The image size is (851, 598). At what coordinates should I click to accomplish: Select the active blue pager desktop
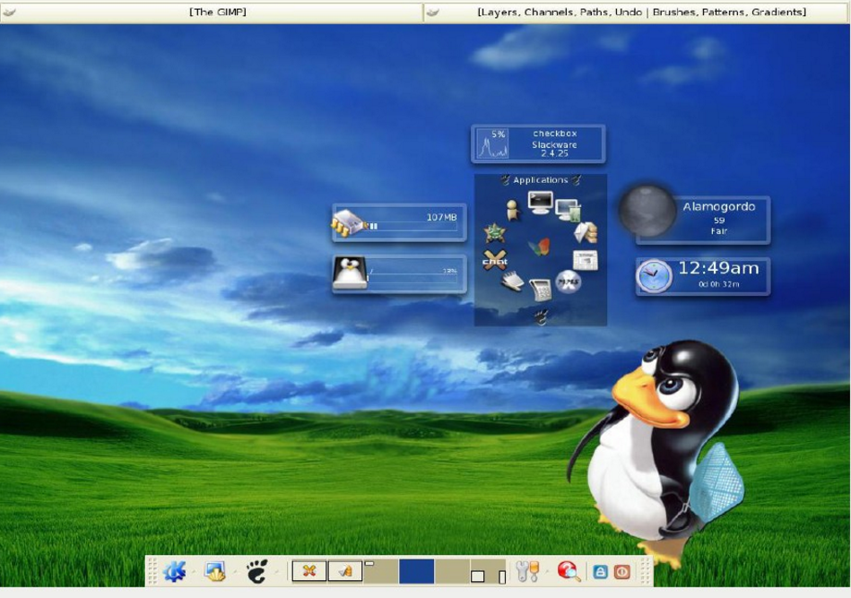click(416, 572)
